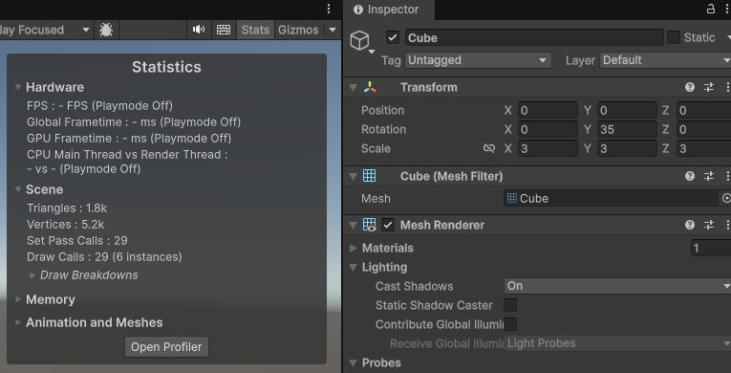Screen dimensions: 731x373
Task: Open Mesh Renderer presets icon
Action: pyautogui.click(x=709, y=225)
